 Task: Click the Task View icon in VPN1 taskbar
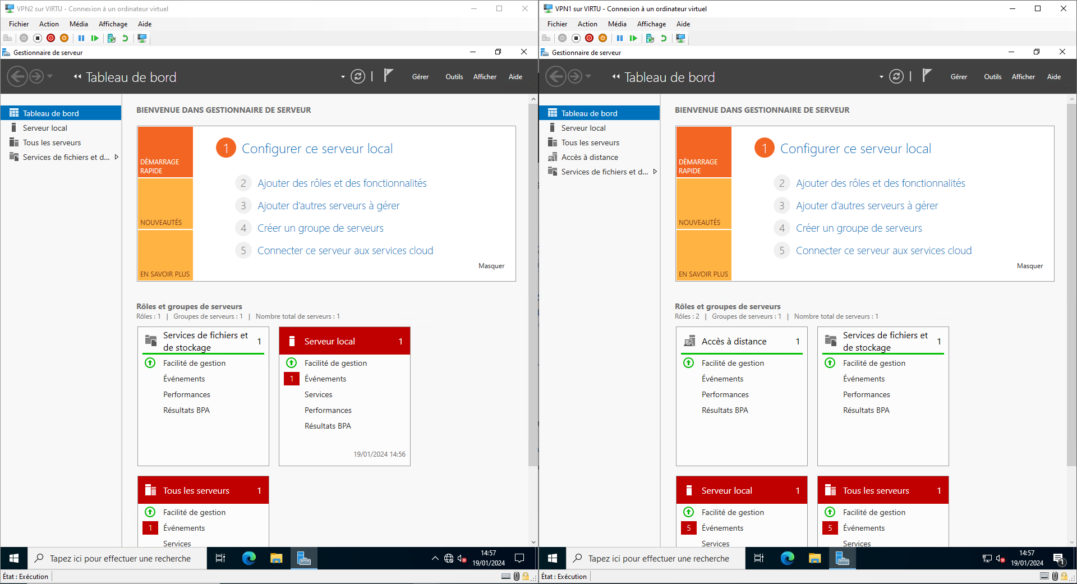pyautogui.click(x=758, y=558)
